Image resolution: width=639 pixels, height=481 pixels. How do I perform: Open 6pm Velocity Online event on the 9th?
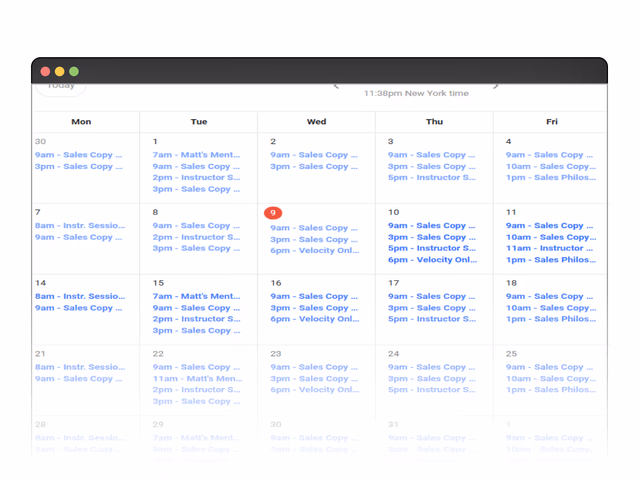click(314, 250)
